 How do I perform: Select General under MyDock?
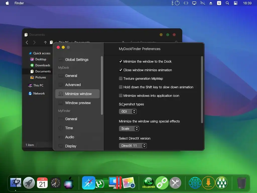(77, 76)
